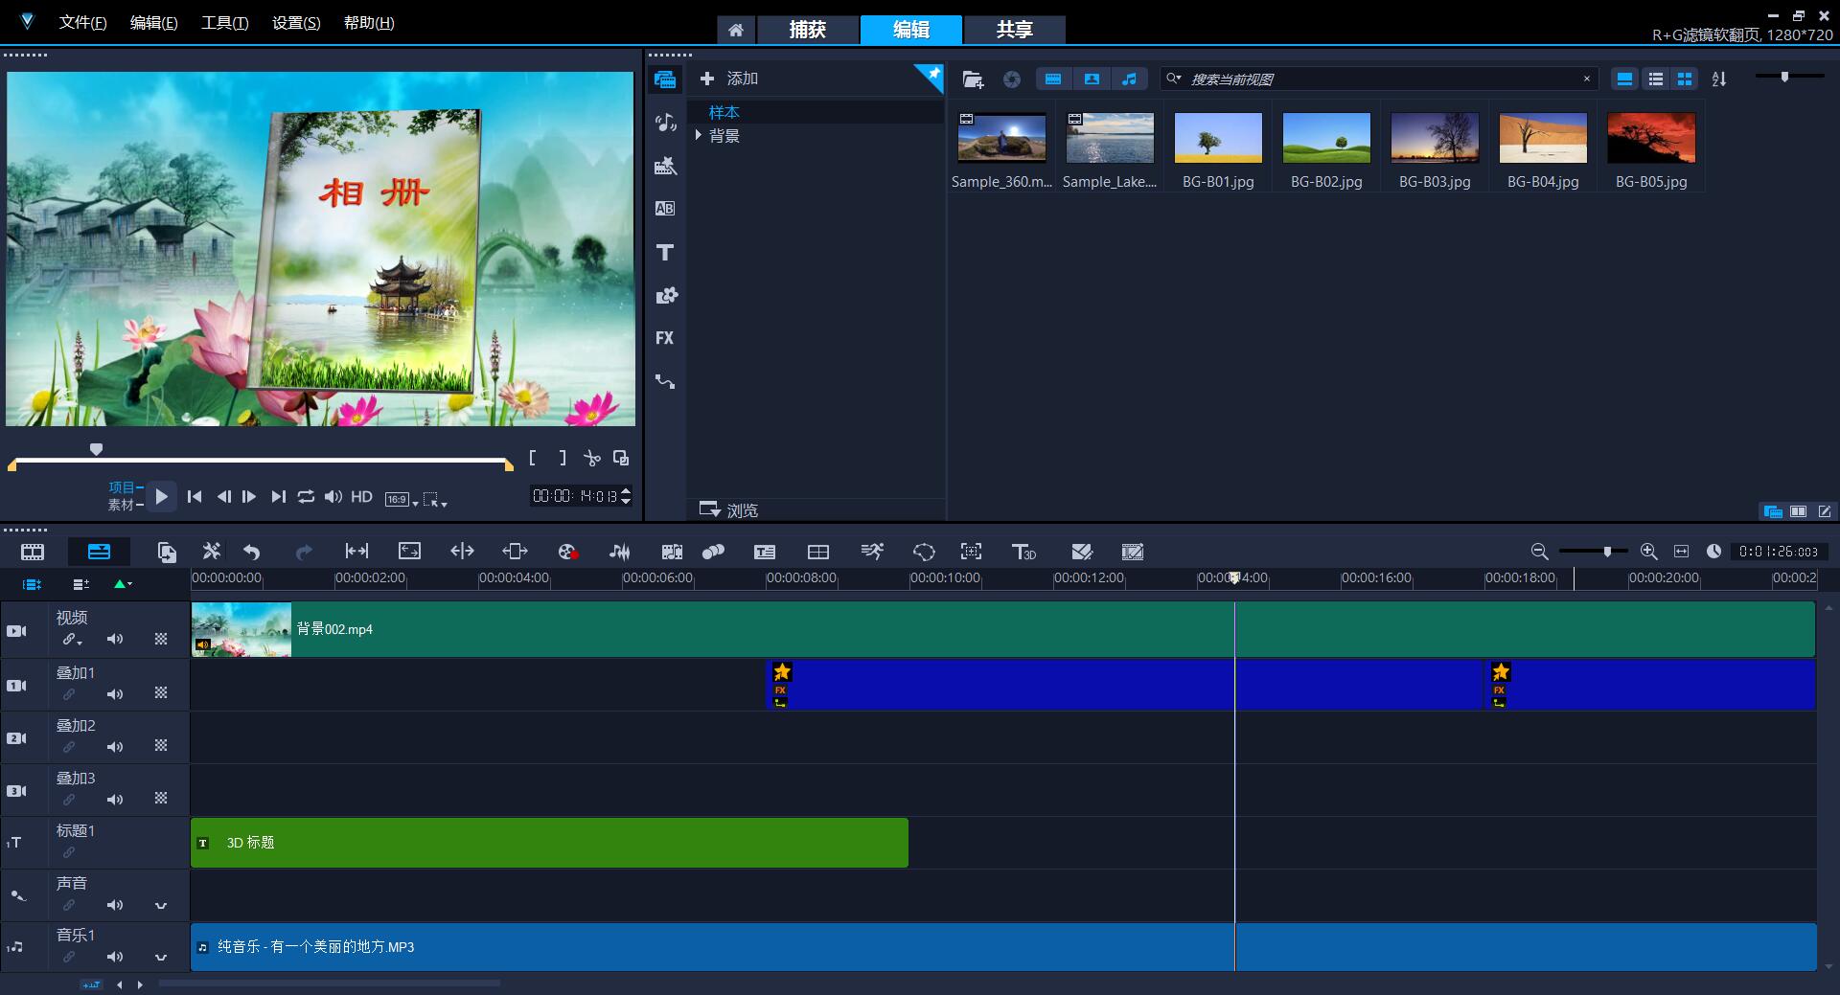Open the Transitions library panel icon
This screenshot has height=995, width=1840.
coord(665,209)
